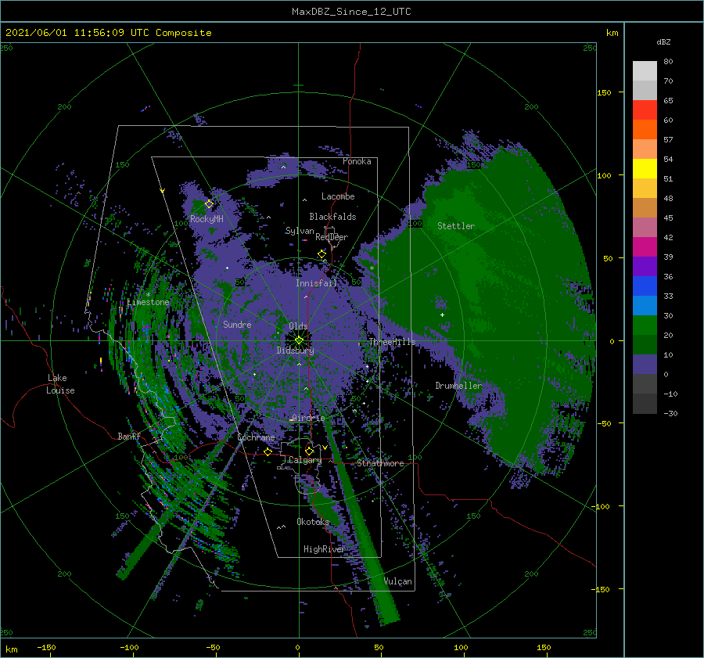This screenshot has height=658, width=704.
Task: Click the Stettler town label
Action: [456, 226]
